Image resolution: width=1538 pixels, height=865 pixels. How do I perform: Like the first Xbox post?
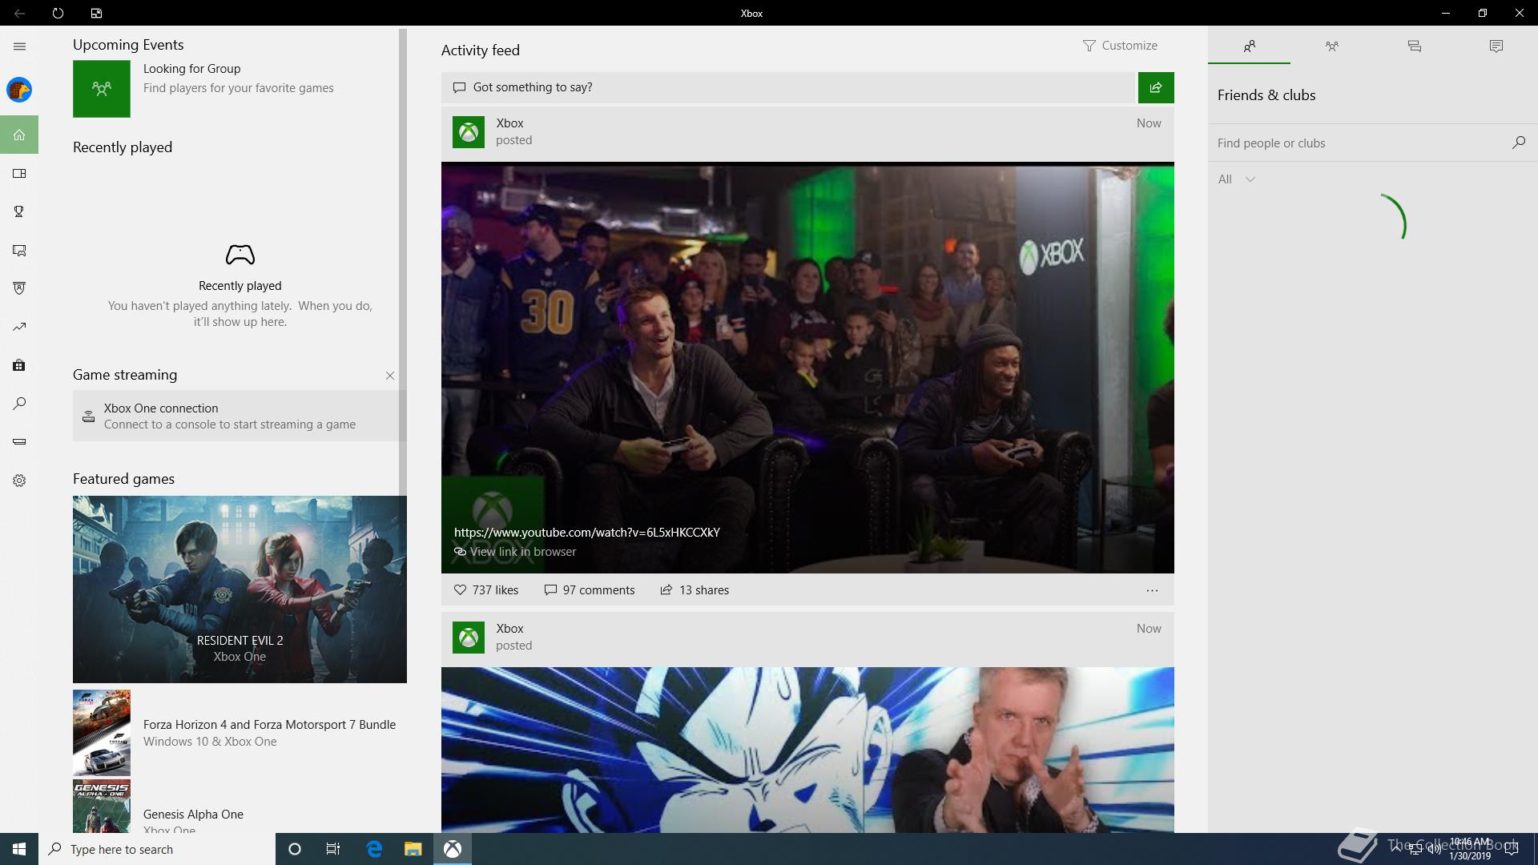point(486,590)
